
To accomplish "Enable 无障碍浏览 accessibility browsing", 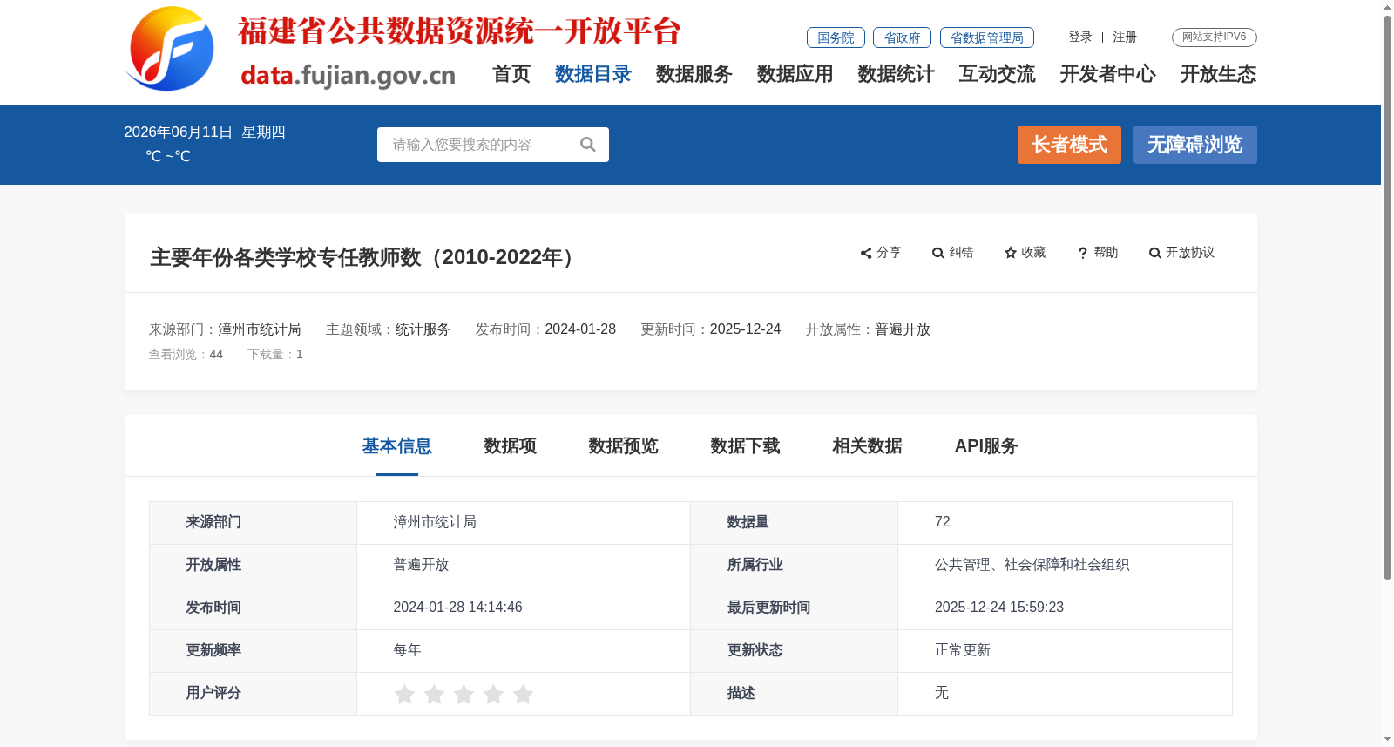I will pyautogui.click(x=1195, y=145).
